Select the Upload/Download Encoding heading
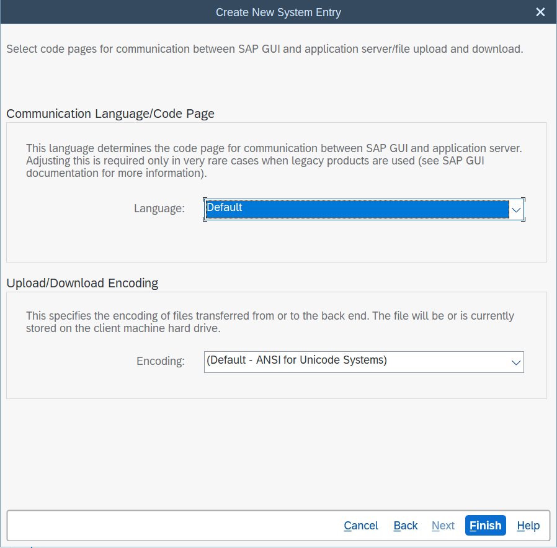This screenshot has height=548, width=557. tap(82, 283)
